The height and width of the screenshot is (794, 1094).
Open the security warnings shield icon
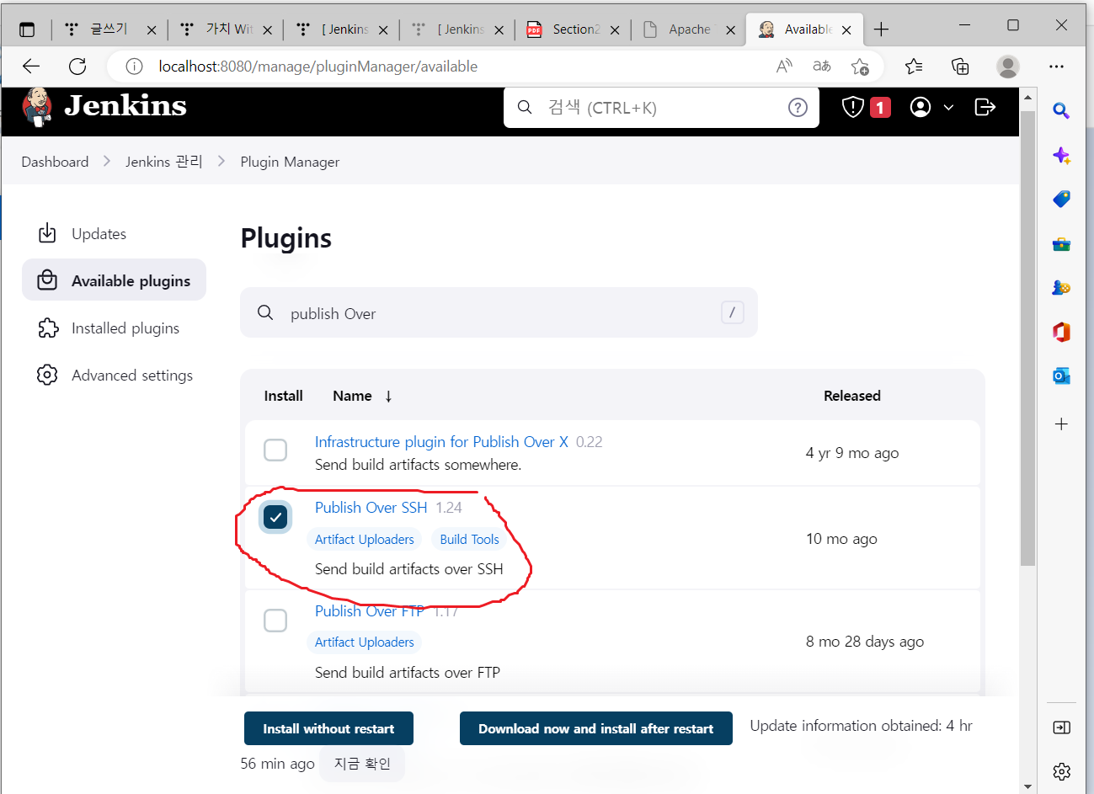click(x=853, y=107)
